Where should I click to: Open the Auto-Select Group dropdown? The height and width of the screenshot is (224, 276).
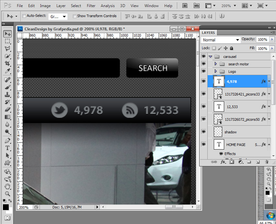pyautogui.click(x=58, y=17)
